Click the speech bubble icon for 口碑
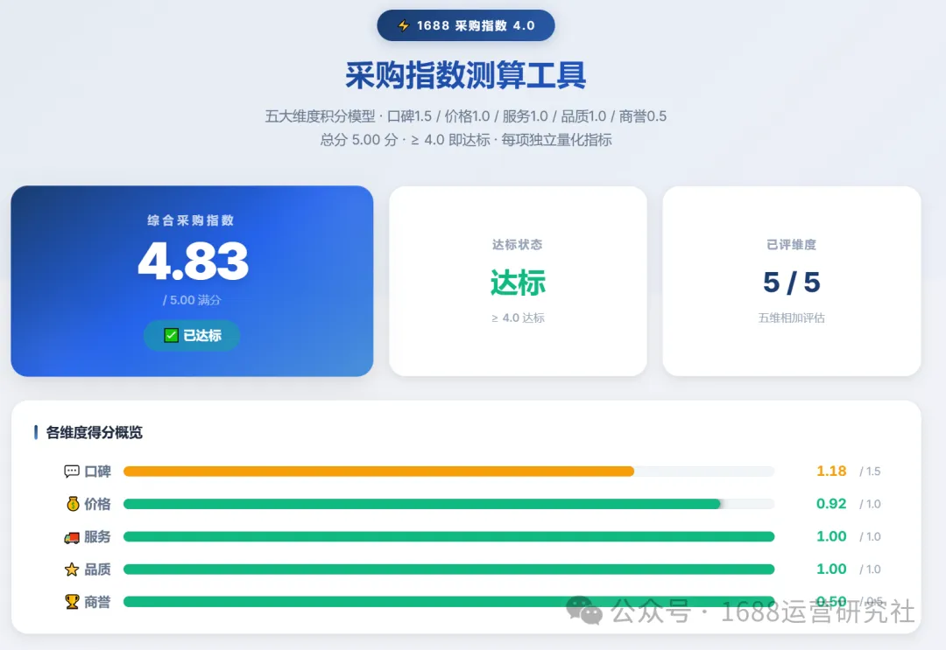946x650 pixels. [x=72, y=471]
